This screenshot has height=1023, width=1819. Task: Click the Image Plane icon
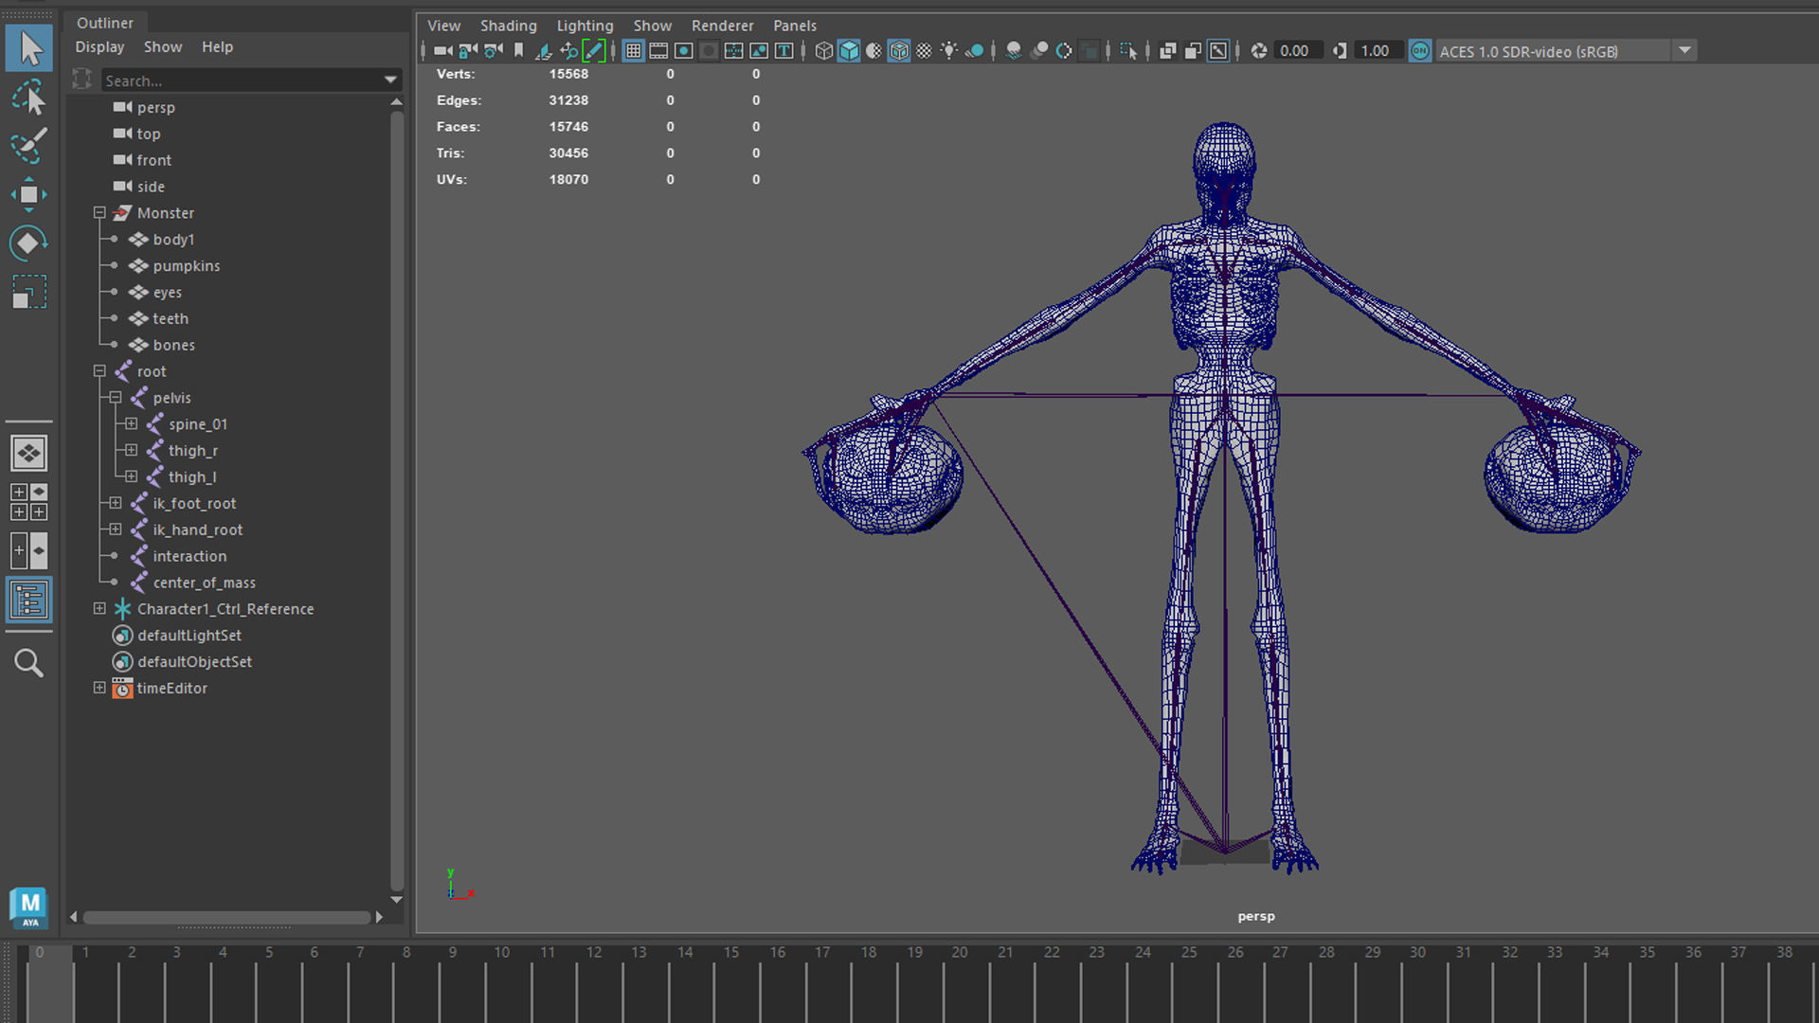[543, 51]
